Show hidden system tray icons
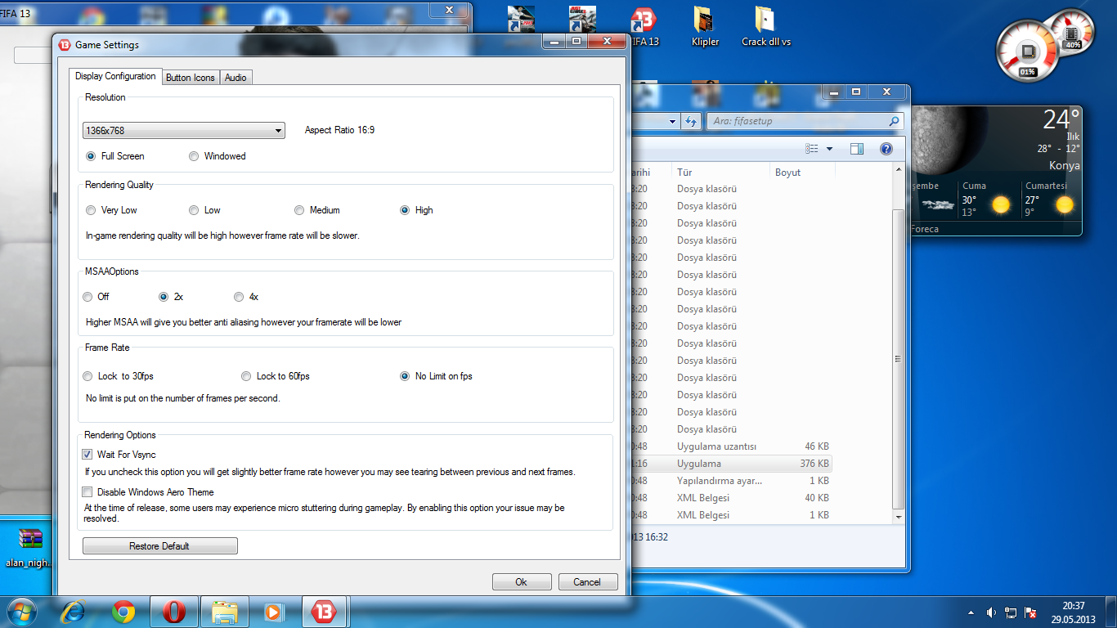Screen dimensions: 1117x628 click(971, 612)
